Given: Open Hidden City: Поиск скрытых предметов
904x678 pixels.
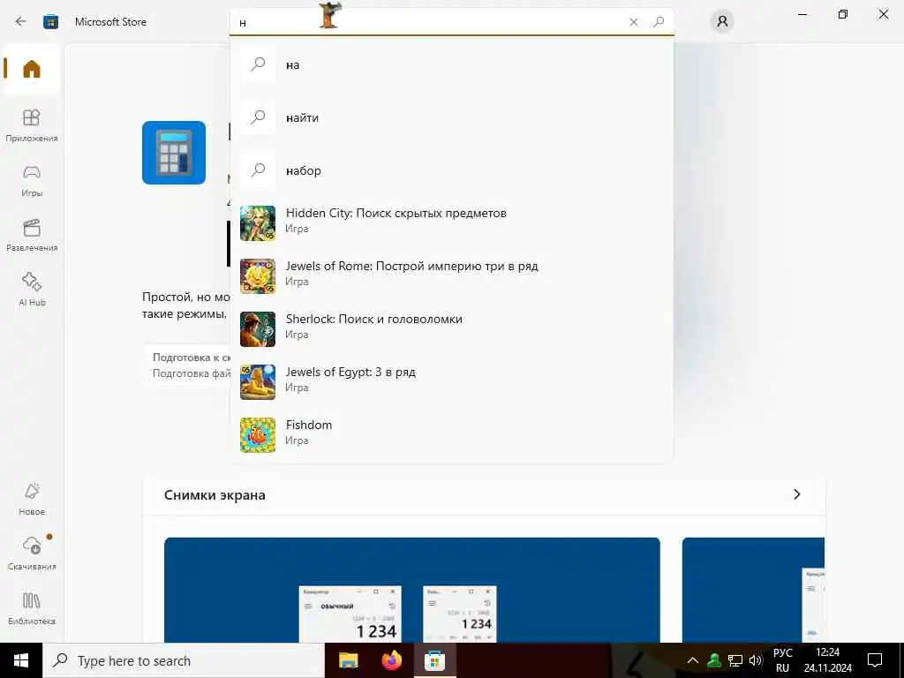Looking at the screenshot, I should point(396,214).
